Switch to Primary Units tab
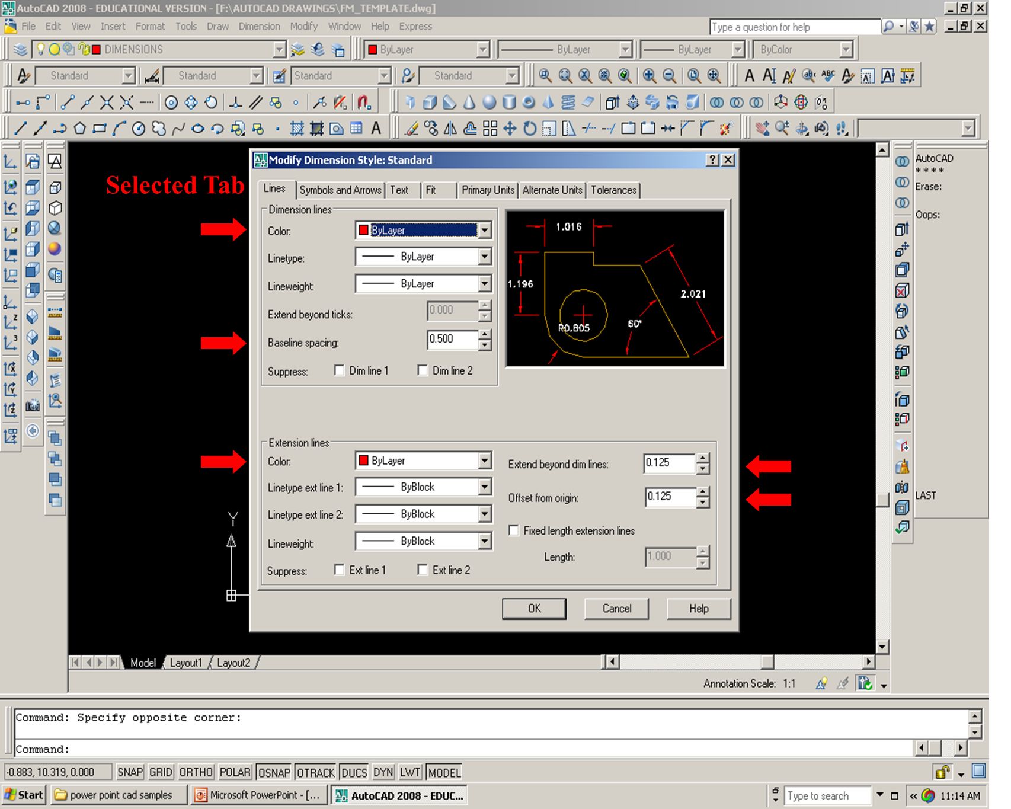The image size is (1011, 809). click(488, 190)
